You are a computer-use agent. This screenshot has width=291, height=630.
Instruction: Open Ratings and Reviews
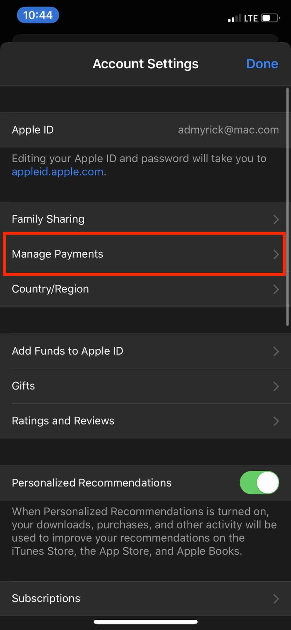tap(145, 421)
